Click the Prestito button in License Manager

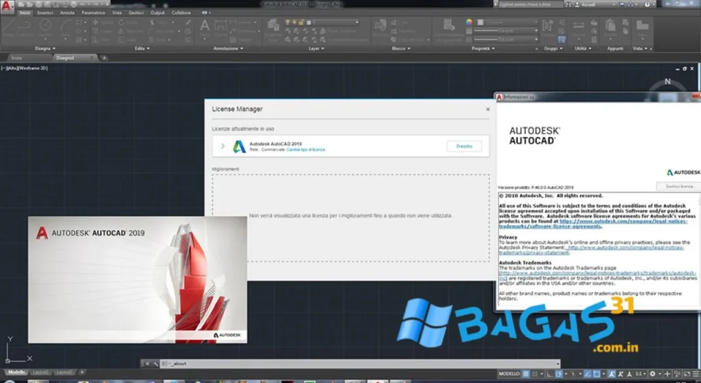[x=464, y=146]
